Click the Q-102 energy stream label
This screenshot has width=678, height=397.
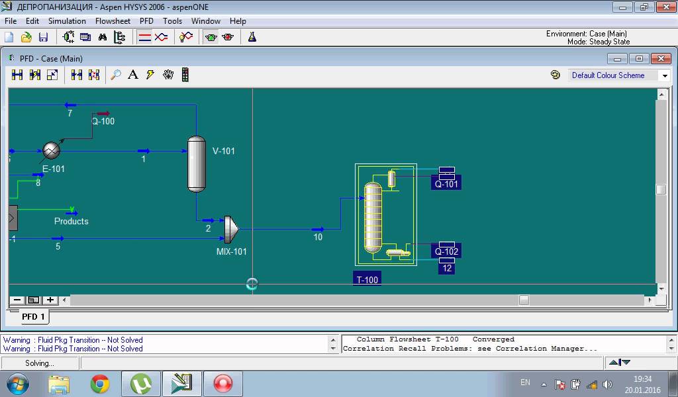point(446,251)
